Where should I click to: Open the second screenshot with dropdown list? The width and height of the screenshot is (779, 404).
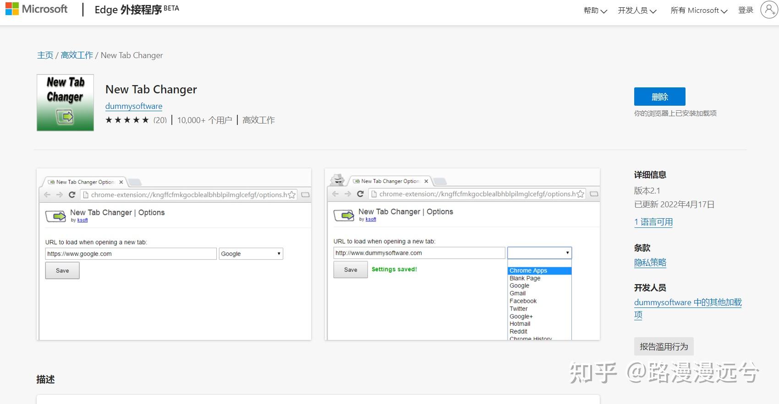pos(462,254)
